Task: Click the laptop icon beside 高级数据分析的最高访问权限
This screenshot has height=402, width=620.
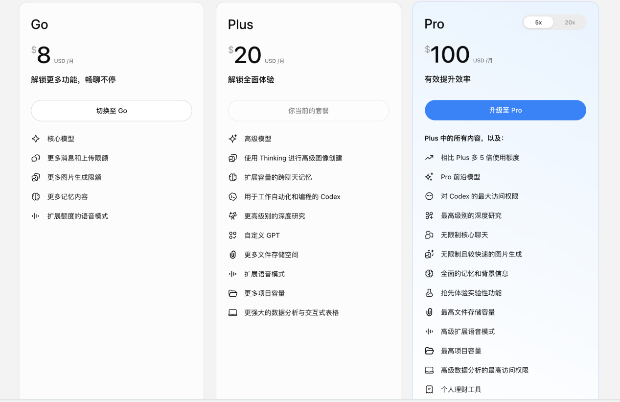Action: 429,370
